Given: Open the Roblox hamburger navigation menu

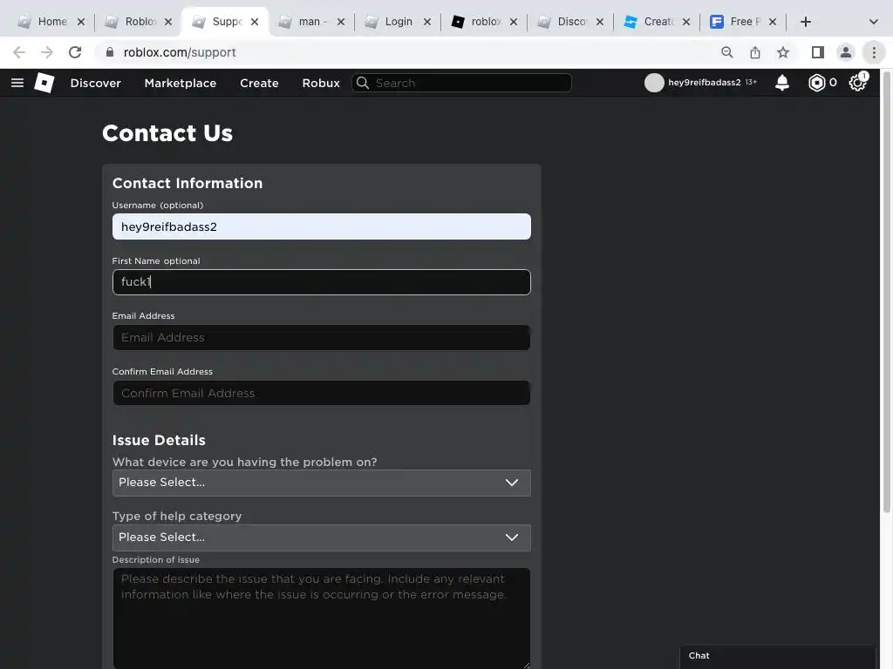Looking at the screenshot, I should click(x=17, y=83).
